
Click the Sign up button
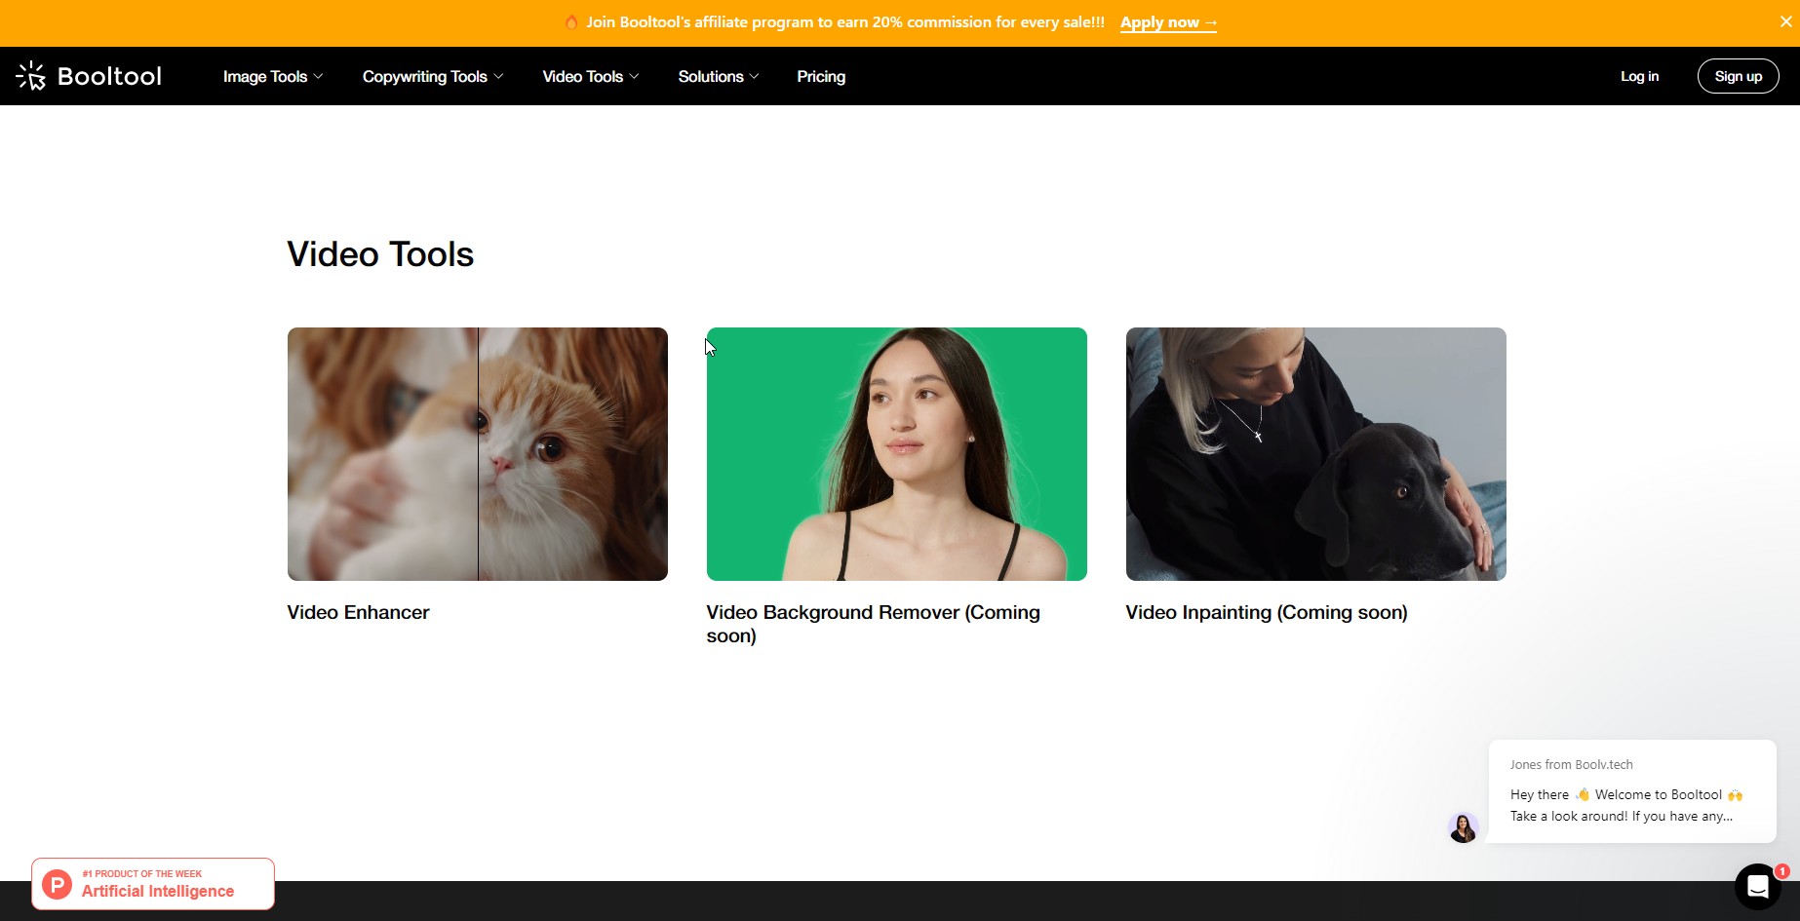[x=1738, y=76]
